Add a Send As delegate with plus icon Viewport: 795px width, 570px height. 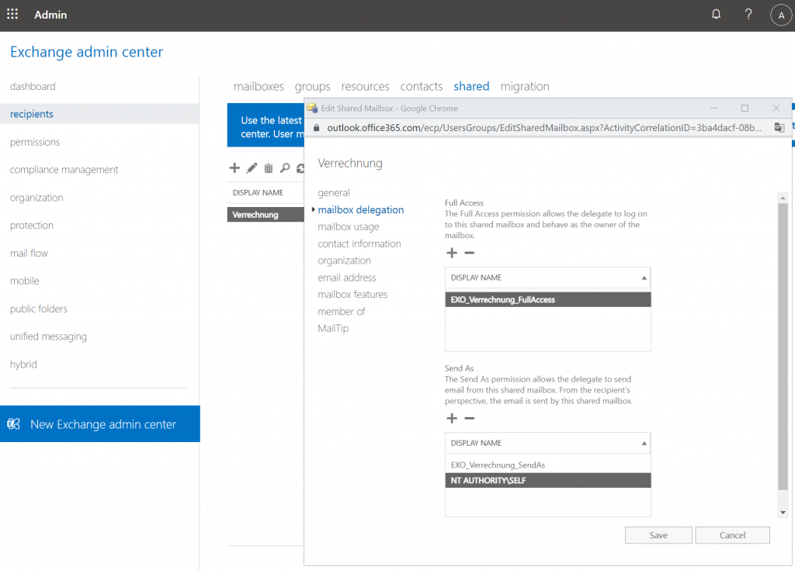pyautogui.click(x=452, y=419)
